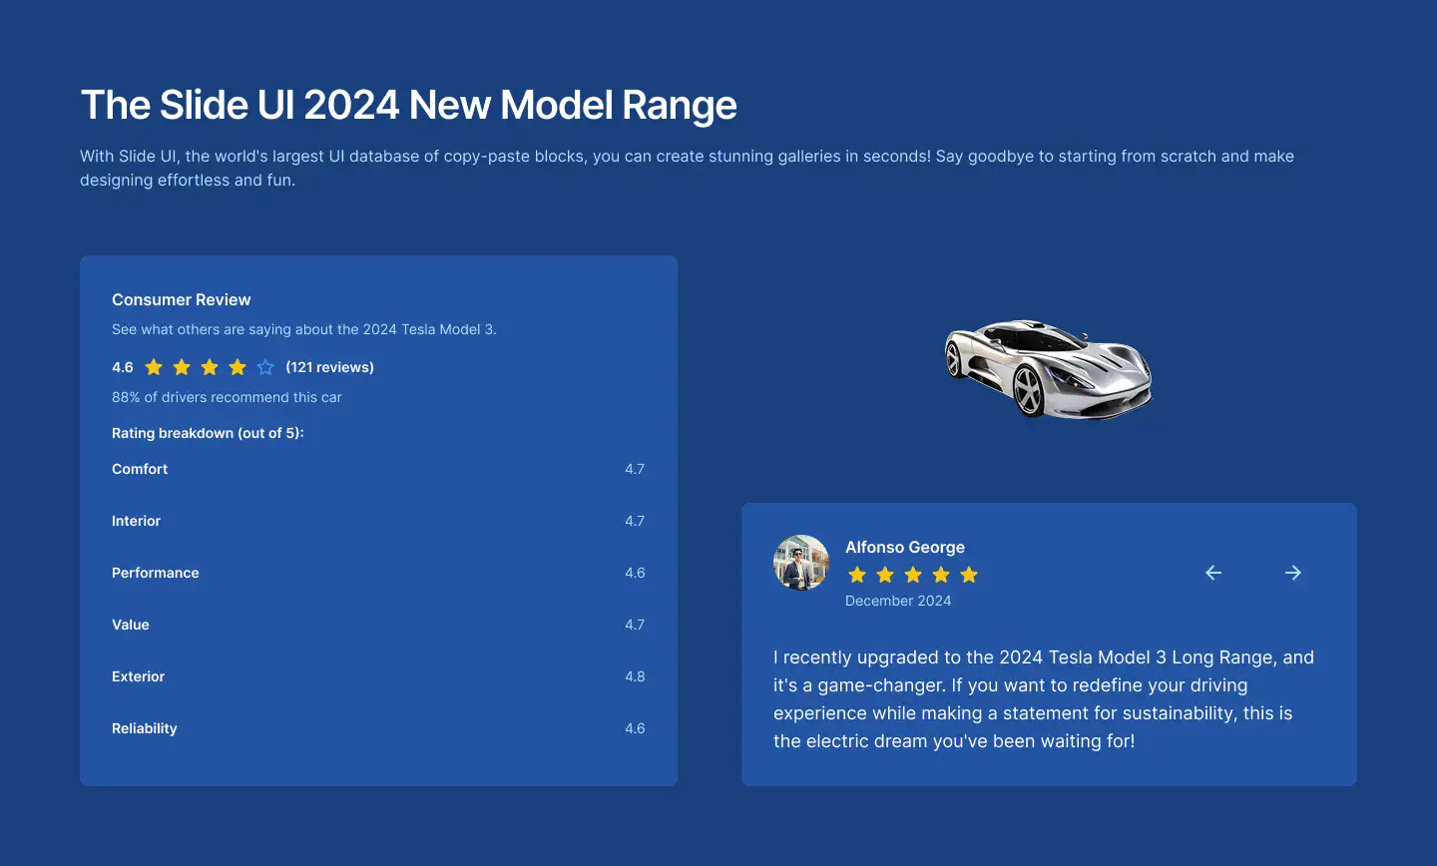Click the Rating breakdown (out of 5) label
The image size is (1437, 866).
click(208, 433)
